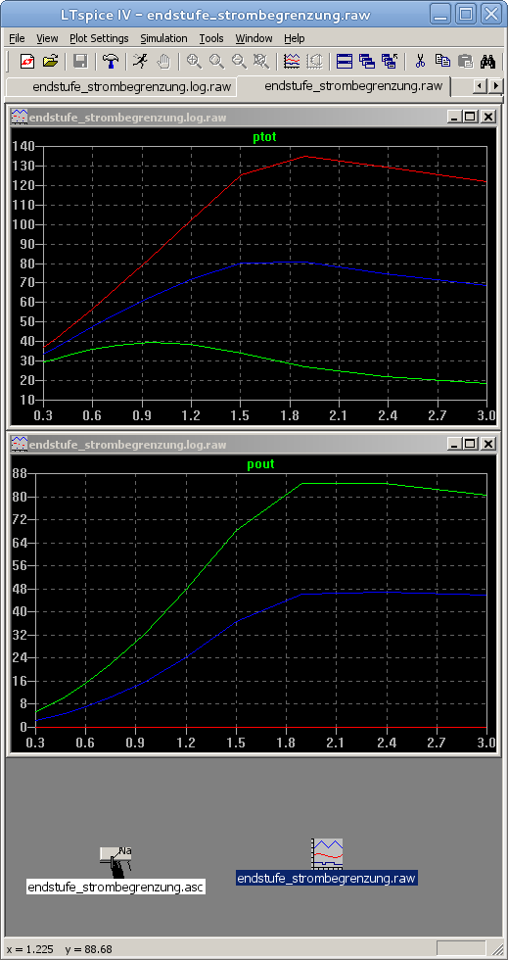Image resolution: width=508 pixels, height=960 pixels.
Task: Click the Zoom Full Extents icon
Action: click(x=261, y=61)
